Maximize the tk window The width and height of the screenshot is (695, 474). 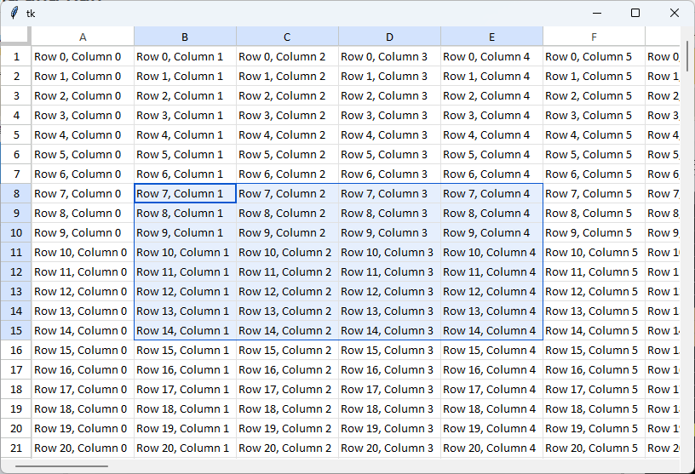(635, 13)
